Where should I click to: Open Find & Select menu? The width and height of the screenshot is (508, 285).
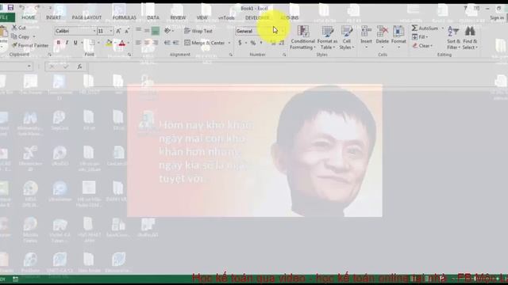tap(470, 37)
